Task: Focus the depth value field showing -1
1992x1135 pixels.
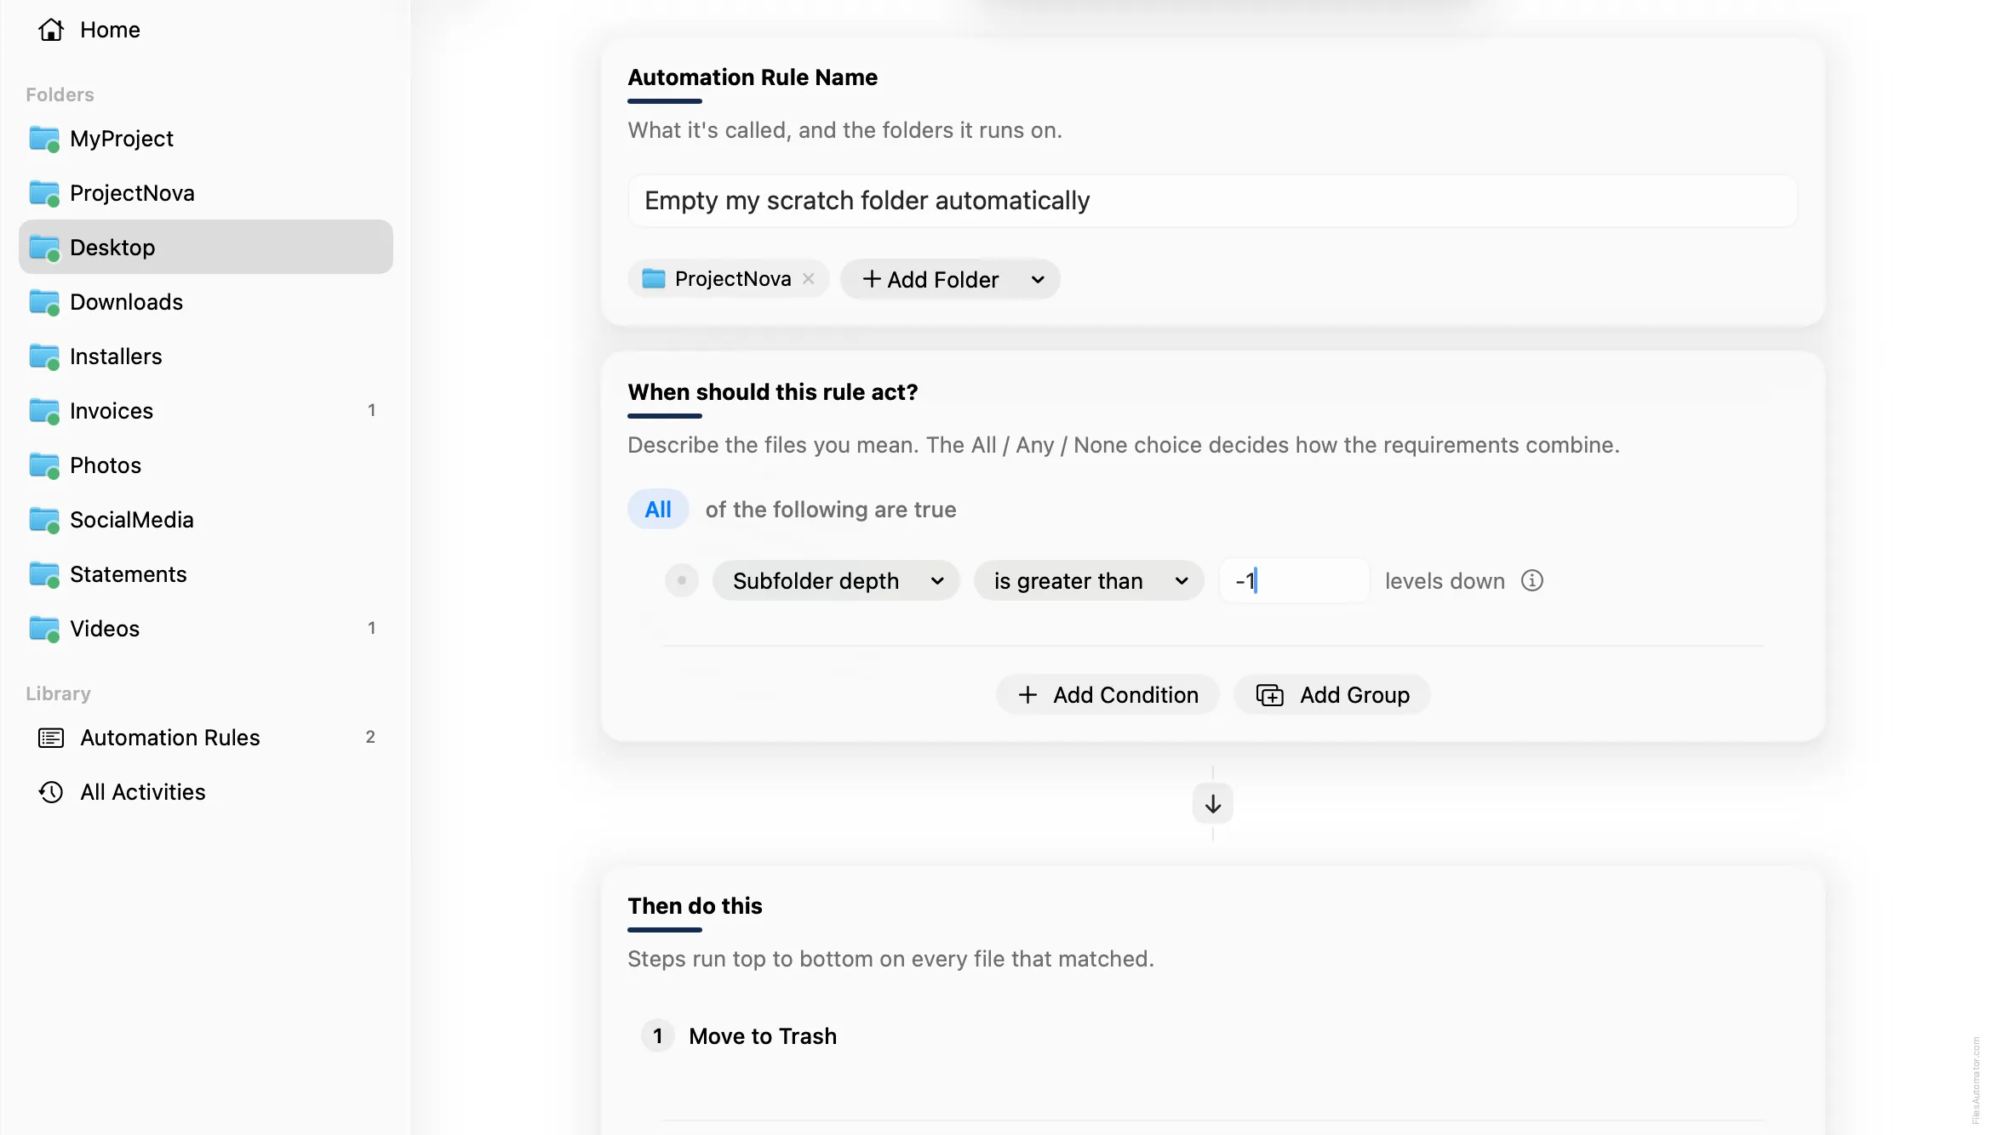Action: (x=1294, y=580)
